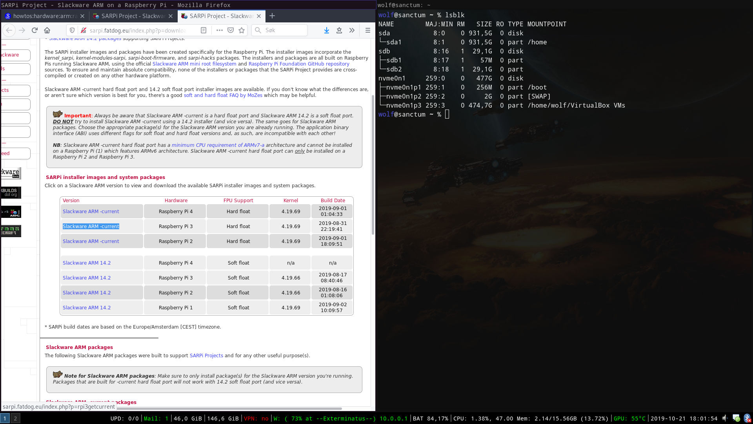Click build date 2019-09-02 10:09:57 cell
753x424 pixels.
332,307
